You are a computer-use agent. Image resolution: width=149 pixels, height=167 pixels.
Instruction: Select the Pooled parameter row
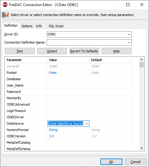point(68,73)
